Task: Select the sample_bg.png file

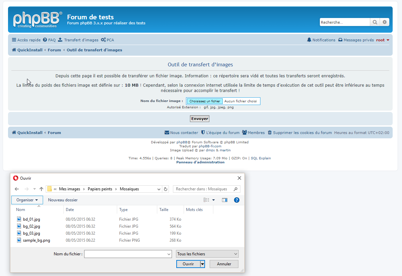Action: pyautogui.click(x=36, y=240)
